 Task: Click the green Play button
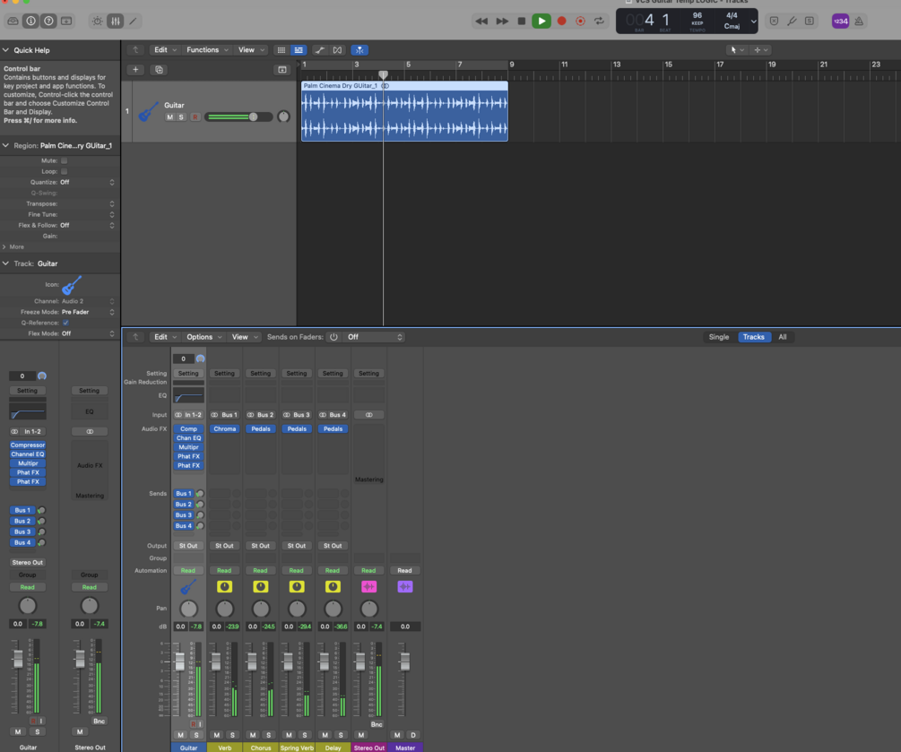541,22
